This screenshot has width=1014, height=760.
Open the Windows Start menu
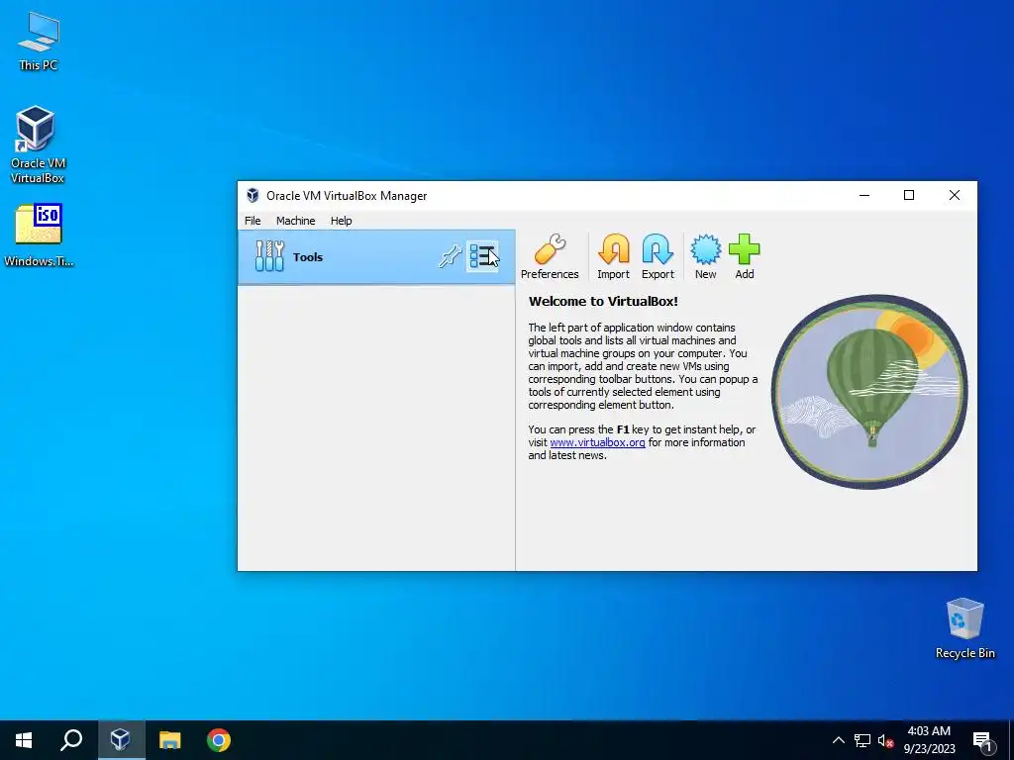coord(24,740)
